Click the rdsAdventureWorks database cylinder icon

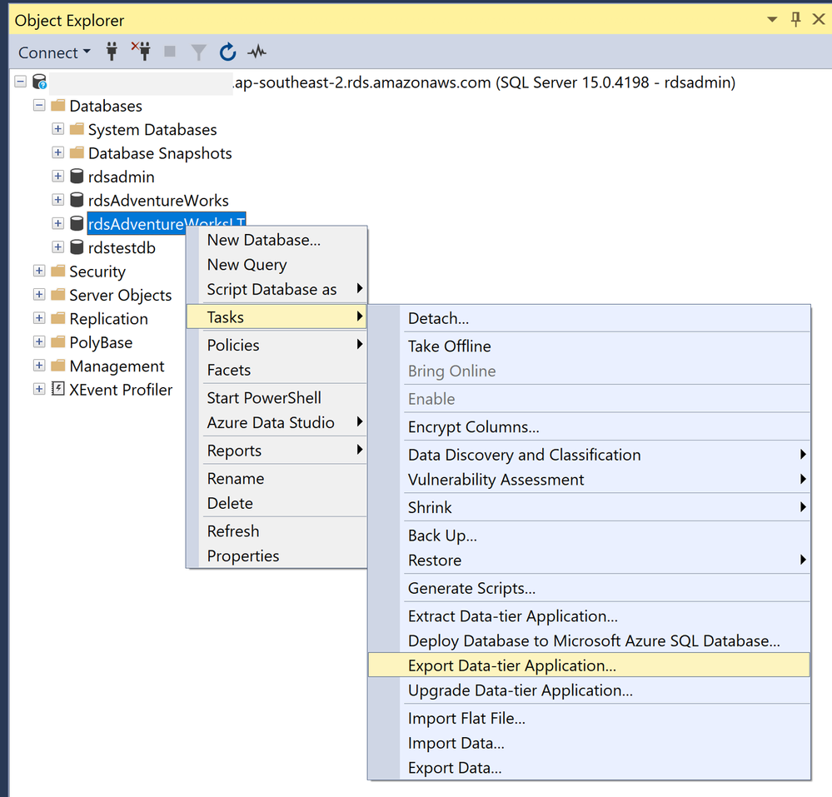[77, 200]
